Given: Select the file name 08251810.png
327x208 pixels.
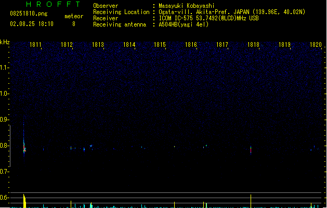Looking at the screenshot, I should 29,14.
